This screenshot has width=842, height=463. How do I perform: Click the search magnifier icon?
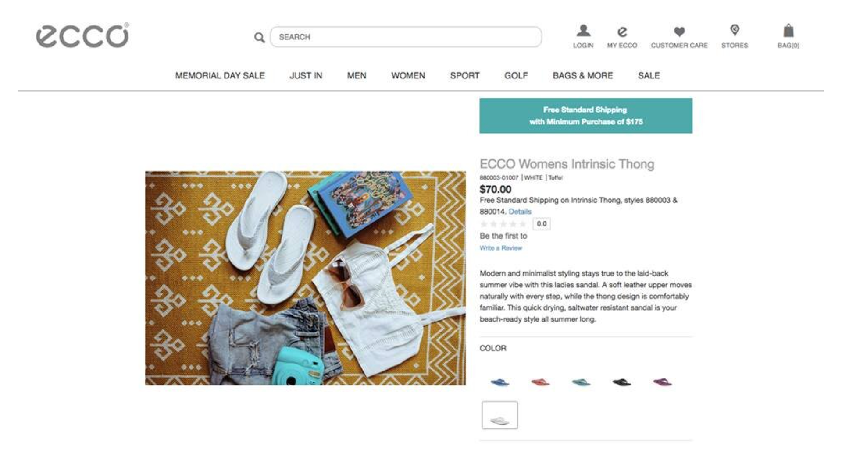pos(259,38)
